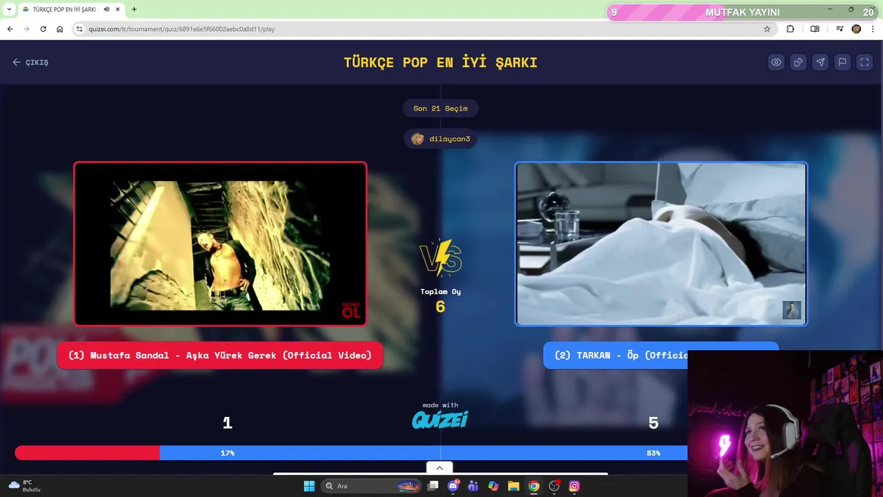Bookmark this page with the star icon
Image resolution: width=883 pixels, height=497 pixels.
click(767, 29)
